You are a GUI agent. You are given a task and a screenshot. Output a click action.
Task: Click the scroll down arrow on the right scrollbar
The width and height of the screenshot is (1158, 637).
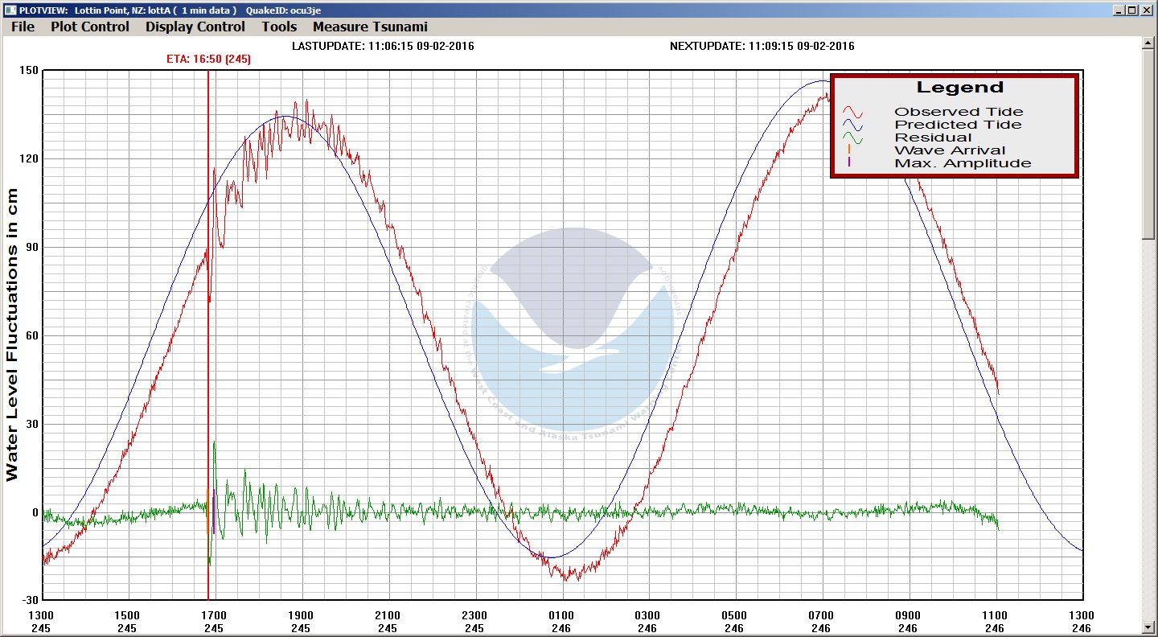[1149, 627]
